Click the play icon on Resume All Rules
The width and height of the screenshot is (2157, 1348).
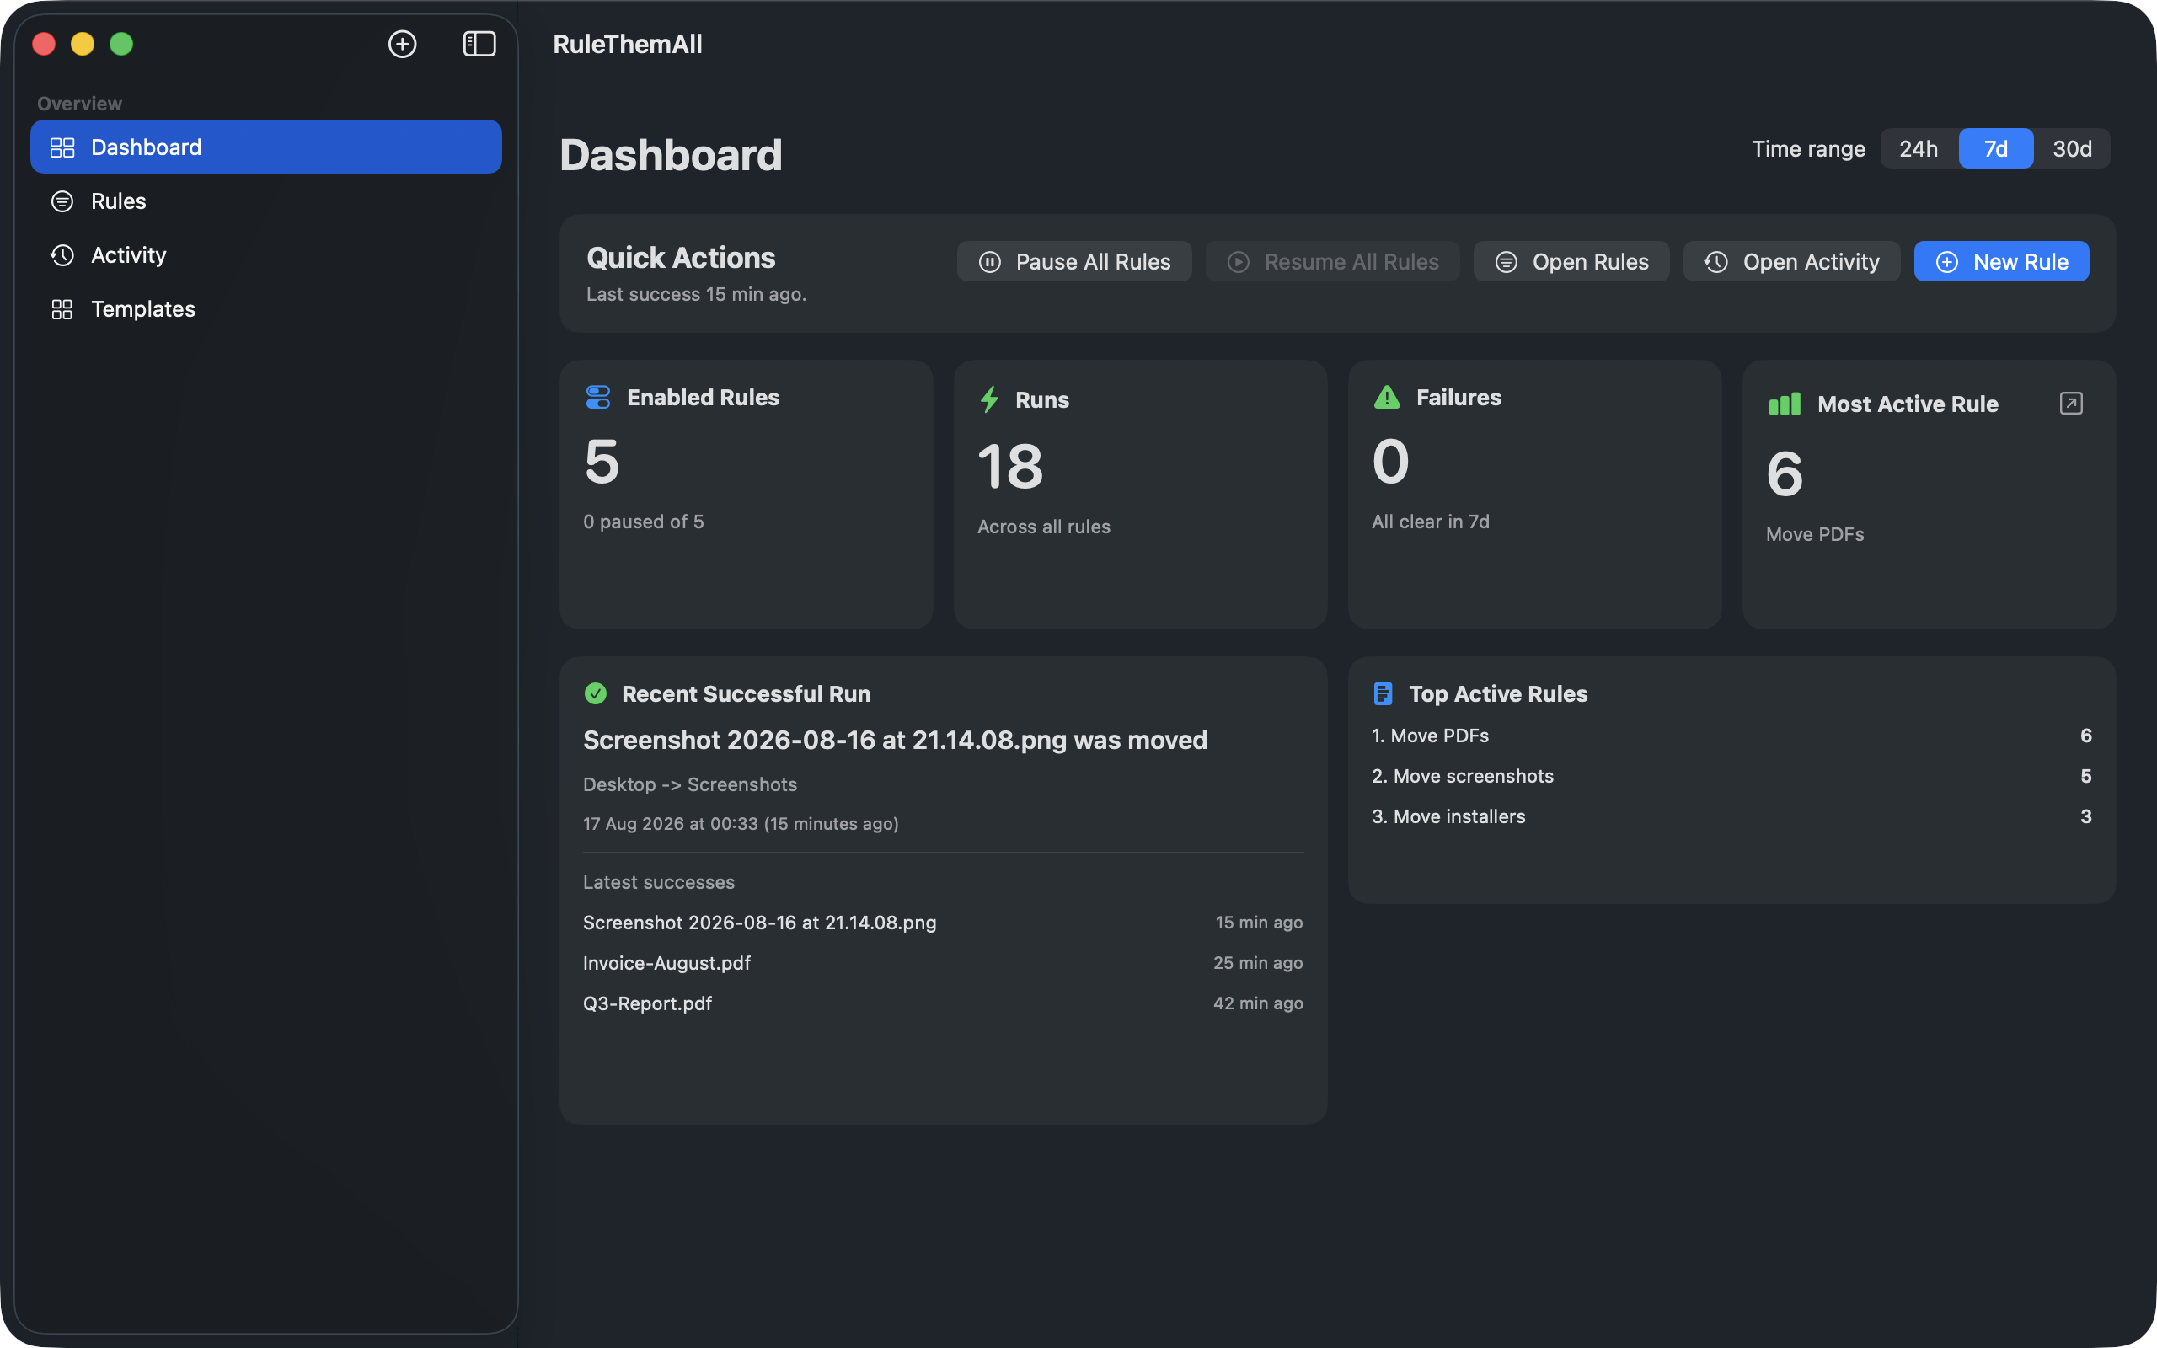1238,262
